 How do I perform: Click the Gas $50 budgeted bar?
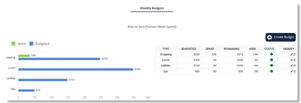(x=26, y=90)
